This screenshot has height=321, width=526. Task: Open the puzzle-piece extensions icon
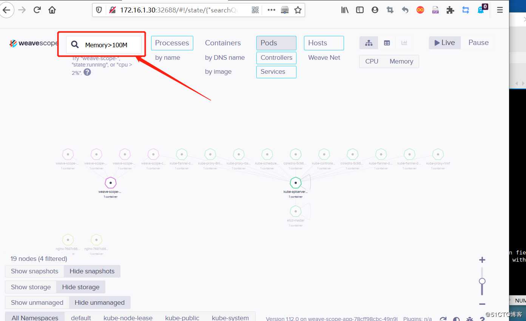450,10
